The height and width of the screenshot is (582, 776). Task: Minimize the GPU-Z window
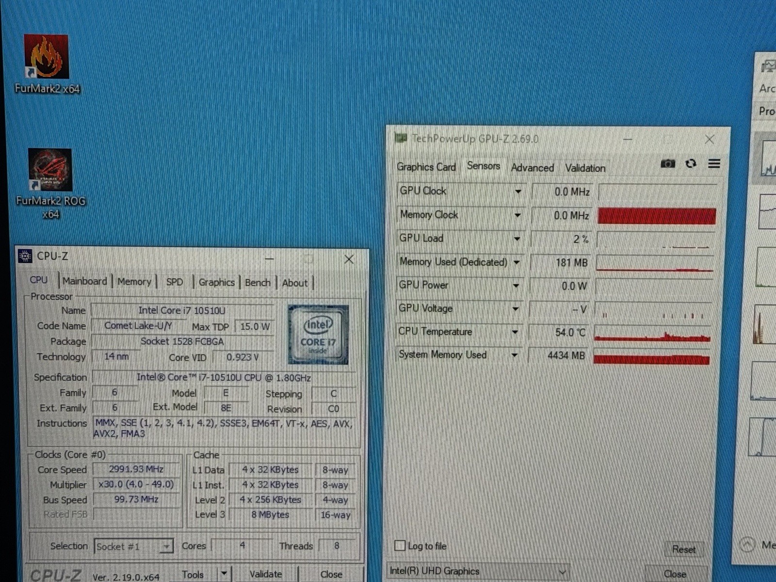(628, 139)
